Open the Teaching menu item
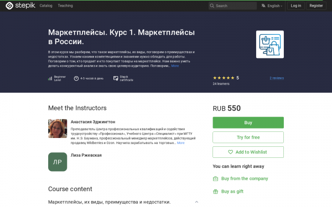332x207 pixels. (65, 6)
